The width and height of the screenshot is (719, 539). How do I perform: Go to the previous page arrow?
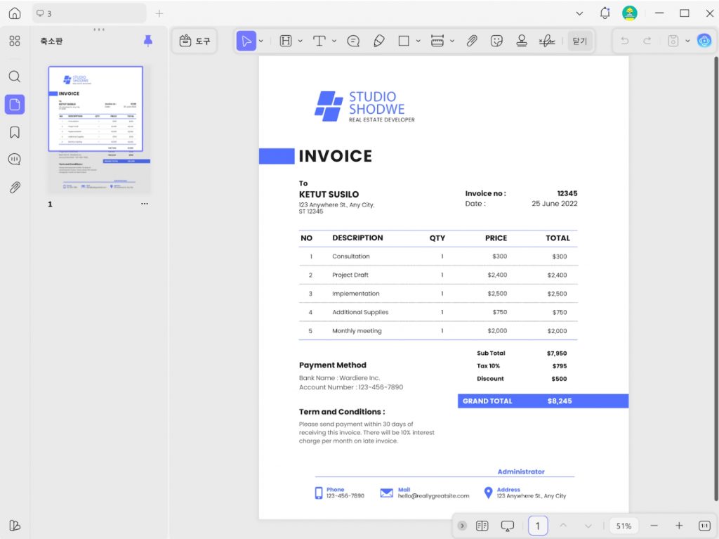point(563,526)
